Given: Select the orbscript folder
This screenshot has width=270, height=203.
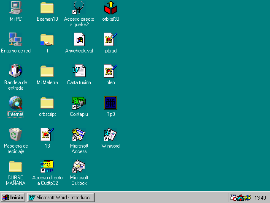Looking at the screenshot, I should (47, 103).
